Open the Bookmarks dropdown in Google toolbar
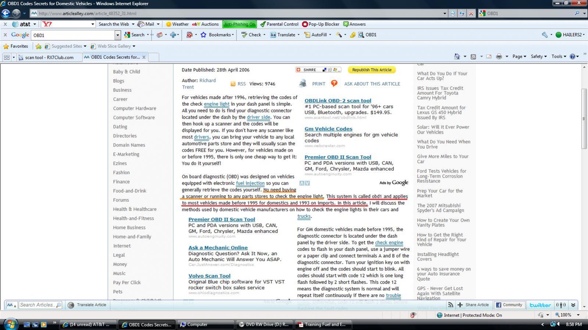The height and width of the screenshot is (330, 588). [221, 35]
